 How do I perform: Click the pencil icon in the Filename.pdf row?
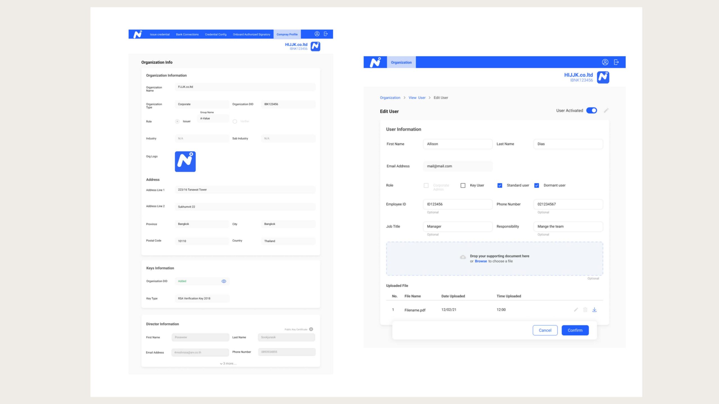click(576, 310)
